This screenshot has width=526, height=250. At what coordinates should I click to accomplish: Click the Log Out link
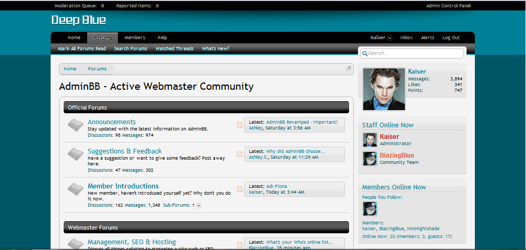[451, 38]
